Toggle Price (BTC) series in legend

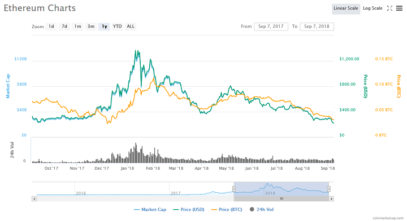click(x=227, y=209)
